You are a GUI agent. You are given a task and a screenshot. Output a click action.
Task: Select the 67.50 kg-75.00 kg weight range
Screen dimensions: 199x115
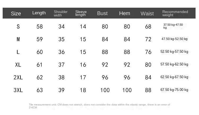pyautogui.click(x=174, y=90)
